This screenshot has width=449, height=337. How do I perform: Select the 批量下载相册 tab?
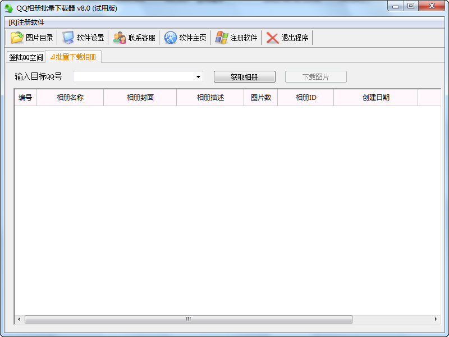click(x=74, y=57)
